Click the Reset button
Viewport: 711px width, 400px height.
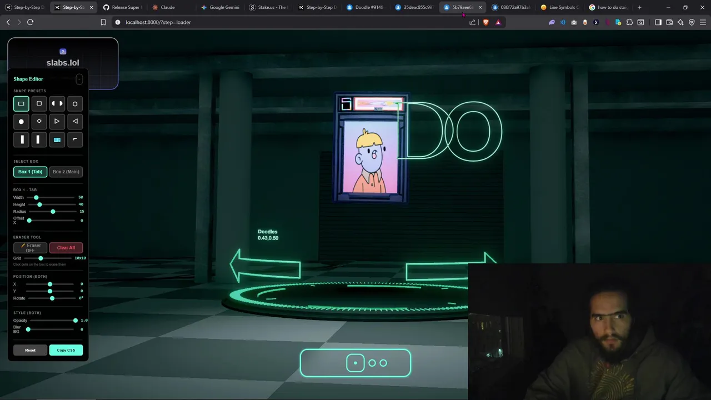click(x=30, y=350)
